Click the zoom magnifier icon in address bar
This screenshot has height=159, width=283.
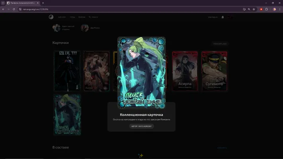click(x=249, y=9)
